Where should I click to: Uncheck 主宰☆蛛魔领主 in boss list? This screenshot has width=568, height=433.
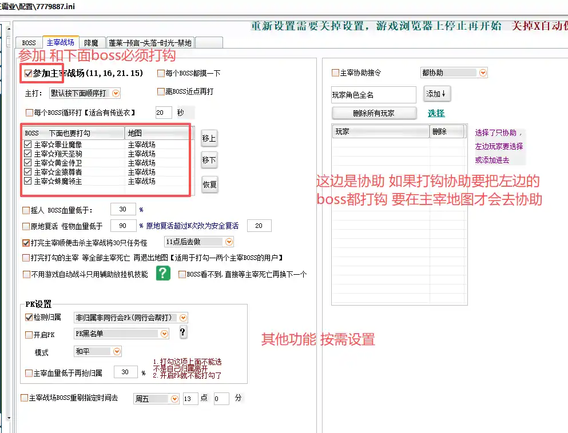click(28, 181)
